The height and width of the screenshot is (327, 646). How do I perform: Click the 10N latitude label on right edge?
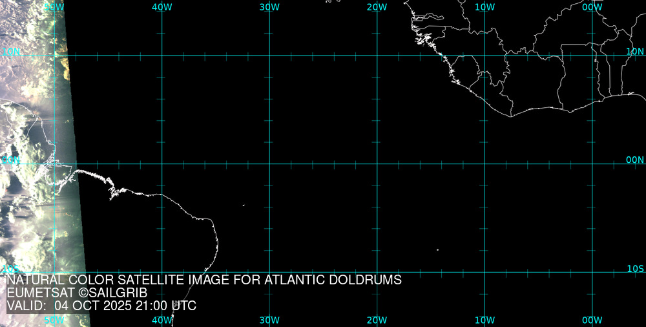[x=635, y=51]
